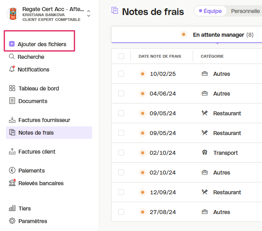262x231 pixels.
Task: Select the En attente manager tab
Action: coord(217,35)
